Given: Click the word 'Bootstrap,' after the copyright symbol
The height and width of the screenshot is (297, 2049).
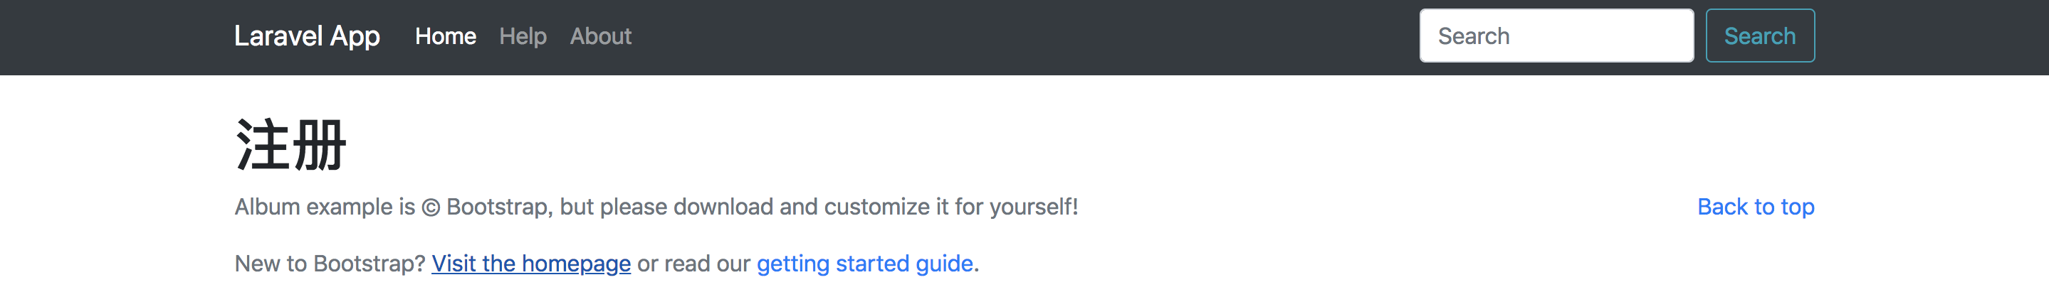Looking at the screenshot, I should pyautogui.click(x=500, y=207).
